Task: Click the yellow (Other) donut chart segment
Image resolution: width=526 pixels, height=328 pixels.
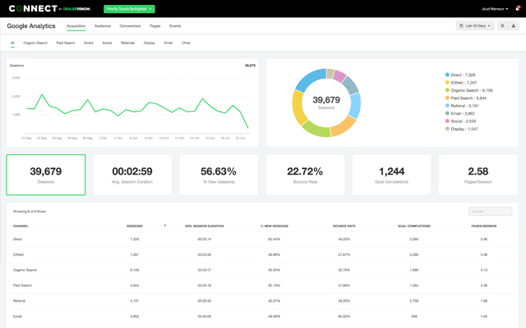Action: pos(298,107)
